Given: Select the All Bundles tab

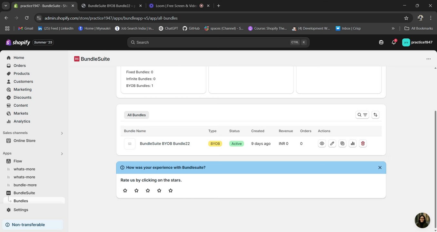Looking at the screenshot, I should [x=136, y=115].
